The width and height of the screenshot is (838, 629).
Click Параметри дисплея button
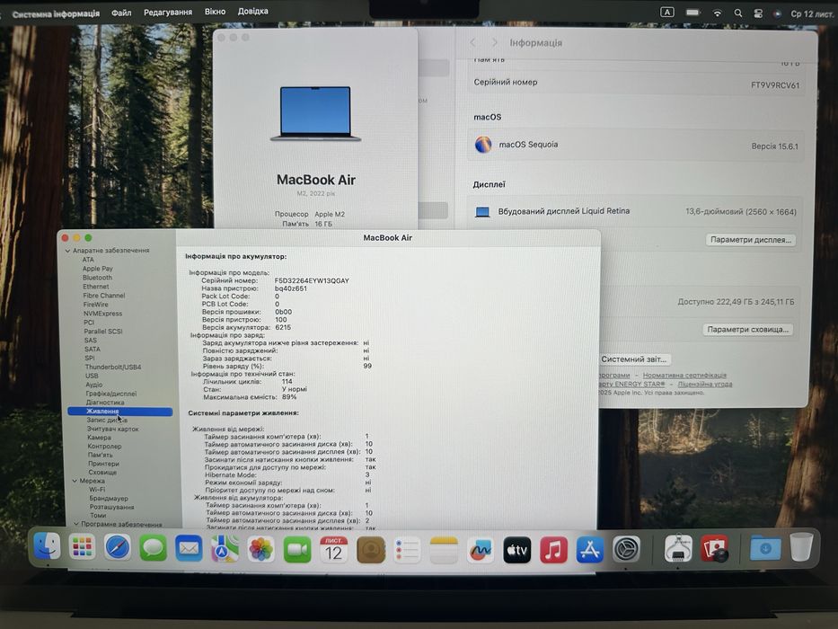pos(751,240)
